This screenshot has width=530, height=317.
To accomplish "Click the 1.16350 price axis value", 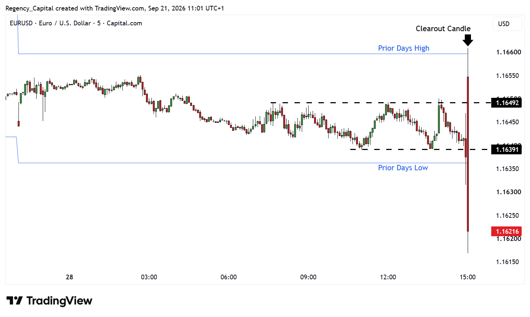I will [x=508, y=169].
